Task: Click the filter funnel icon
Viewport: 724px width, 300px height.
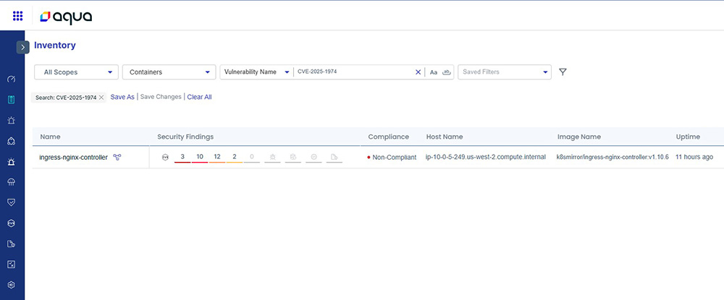Action: (x=563, y=72)
